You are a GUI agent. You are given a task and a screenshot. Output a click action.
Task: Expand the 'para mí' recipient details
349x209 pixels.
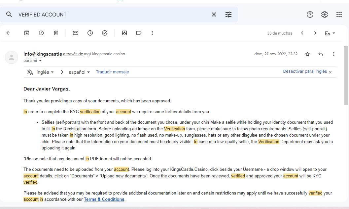pyautogui.click(x=41, y=61)
